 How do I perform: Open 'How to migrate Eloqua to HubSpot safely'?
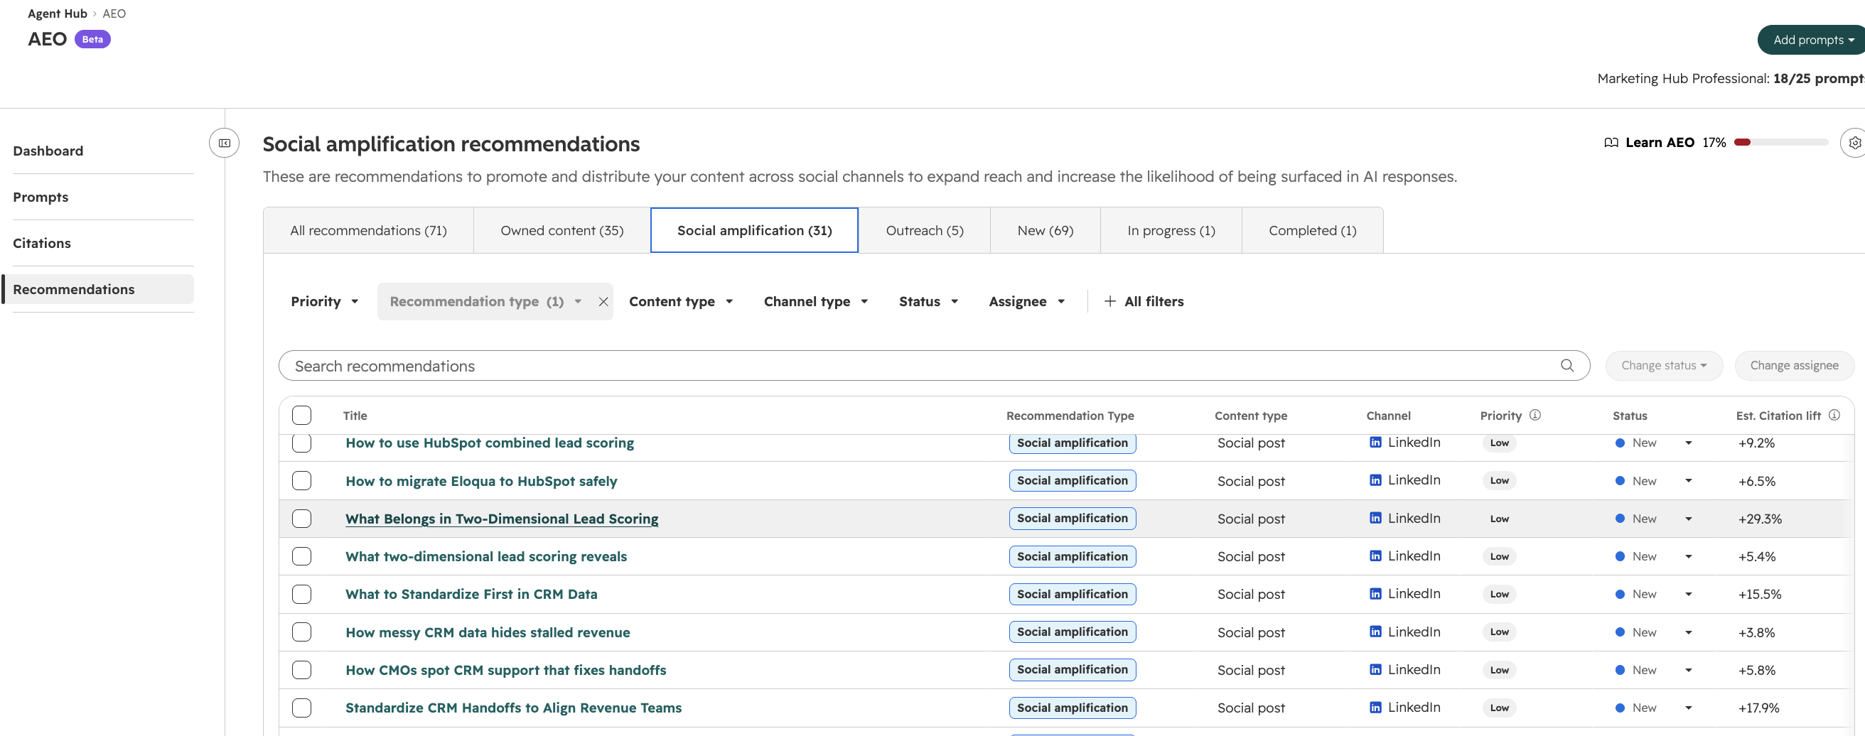[x=481, y=481]
